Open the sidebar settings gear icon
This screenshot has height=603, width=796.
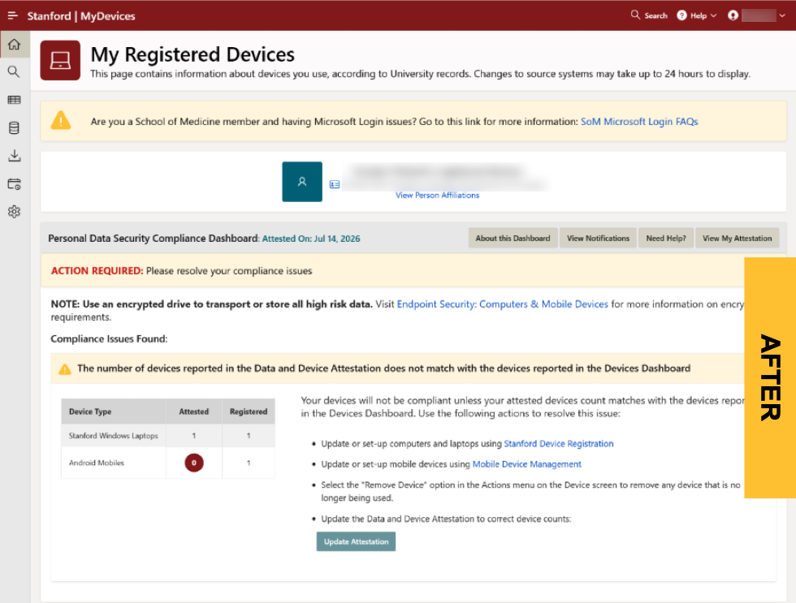pyautogui.click(x=15, y=212)
